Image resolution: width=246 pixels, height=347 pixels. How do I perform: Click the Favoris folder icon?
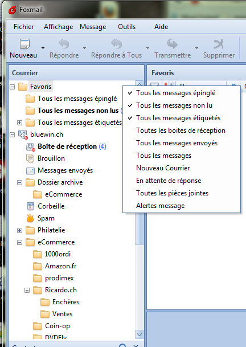click(x=23, y=87)
